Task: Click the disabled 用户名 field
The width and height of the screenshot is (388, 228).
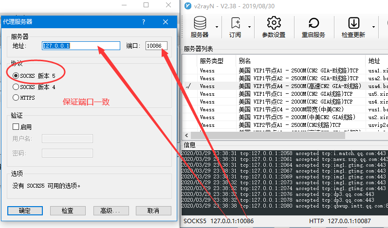Action: pos(67,139)
